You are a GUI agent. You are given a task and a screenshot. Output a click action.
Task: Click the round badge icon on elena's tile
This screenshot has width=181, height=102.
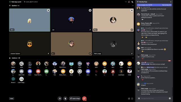[x=48, y=10]
